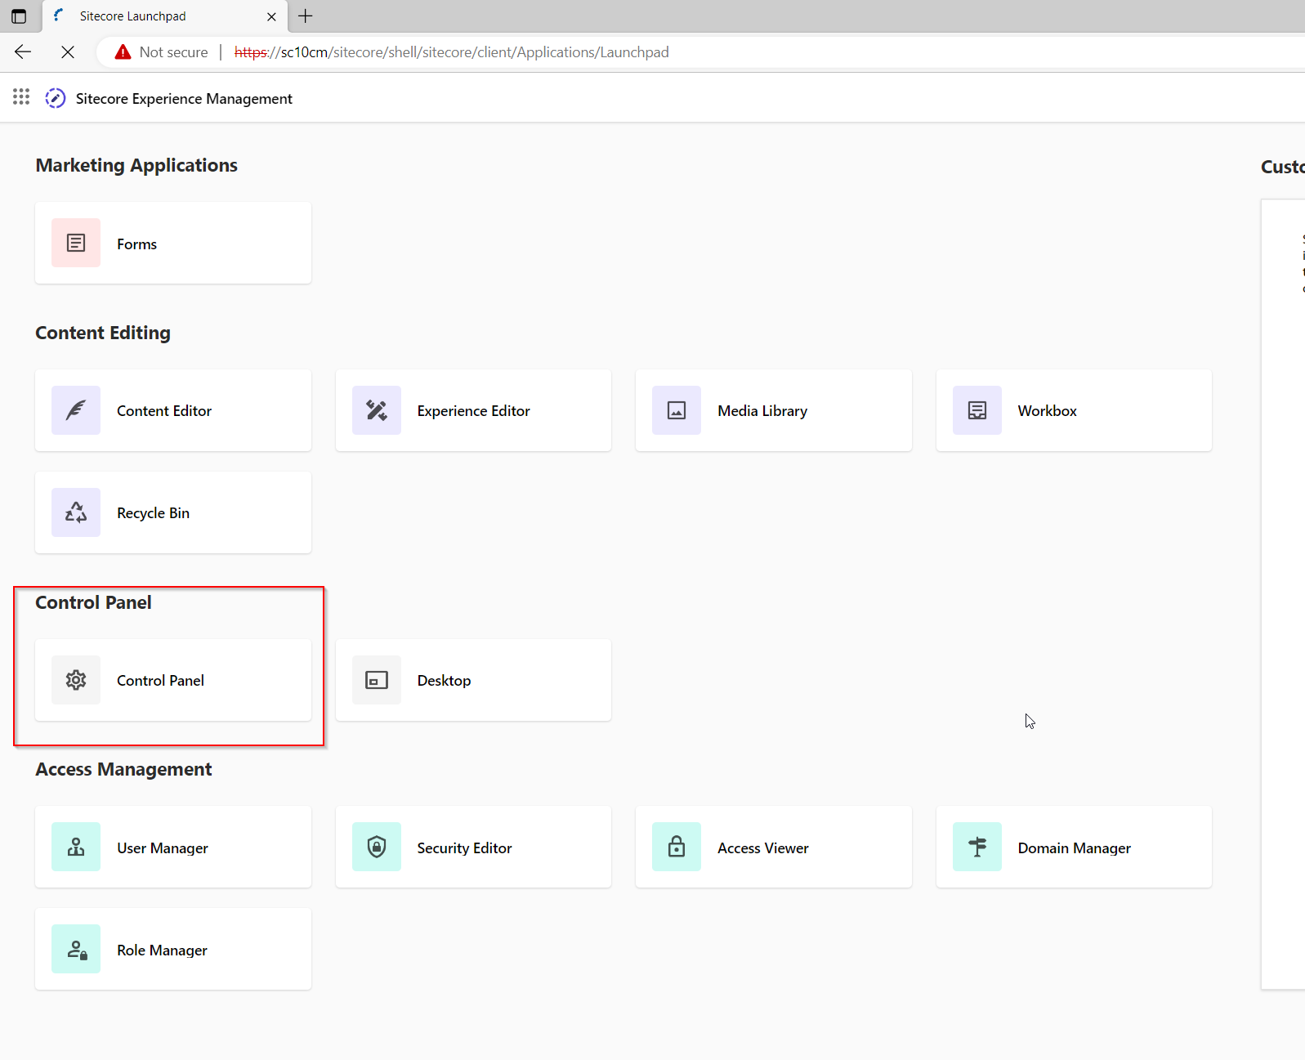Click the Marketing Applications heading
This screenshot has width=1305, height=1060.
tap(136, 165)
